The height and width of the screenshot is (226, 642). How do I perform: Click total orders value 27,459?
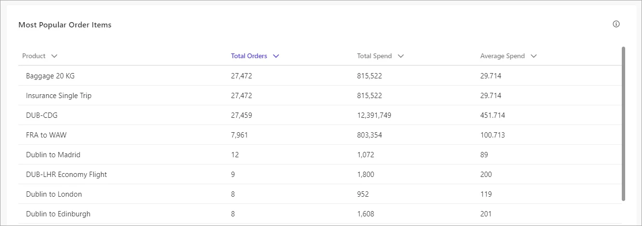242,115
